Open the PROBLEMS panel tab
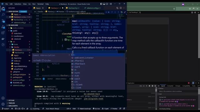Screen dimensions: 200x112 tap(38, 79)
